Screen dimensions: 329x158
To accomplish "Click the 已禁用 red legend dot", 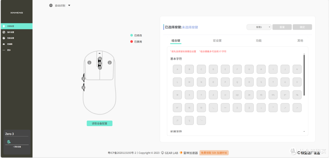I will pyautogui.click(x=132, y=42).
